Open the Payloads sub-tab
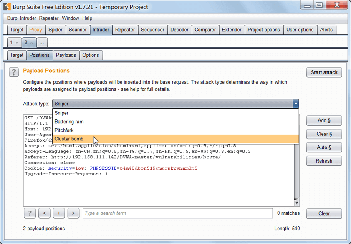This screenshot has height=244, width=351. tap(66, 55)
